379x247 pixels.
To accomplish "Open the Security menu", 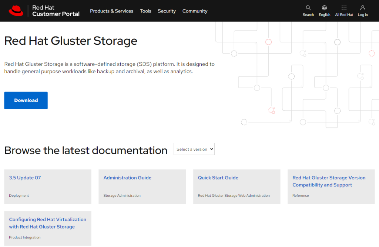I will 167,11.
